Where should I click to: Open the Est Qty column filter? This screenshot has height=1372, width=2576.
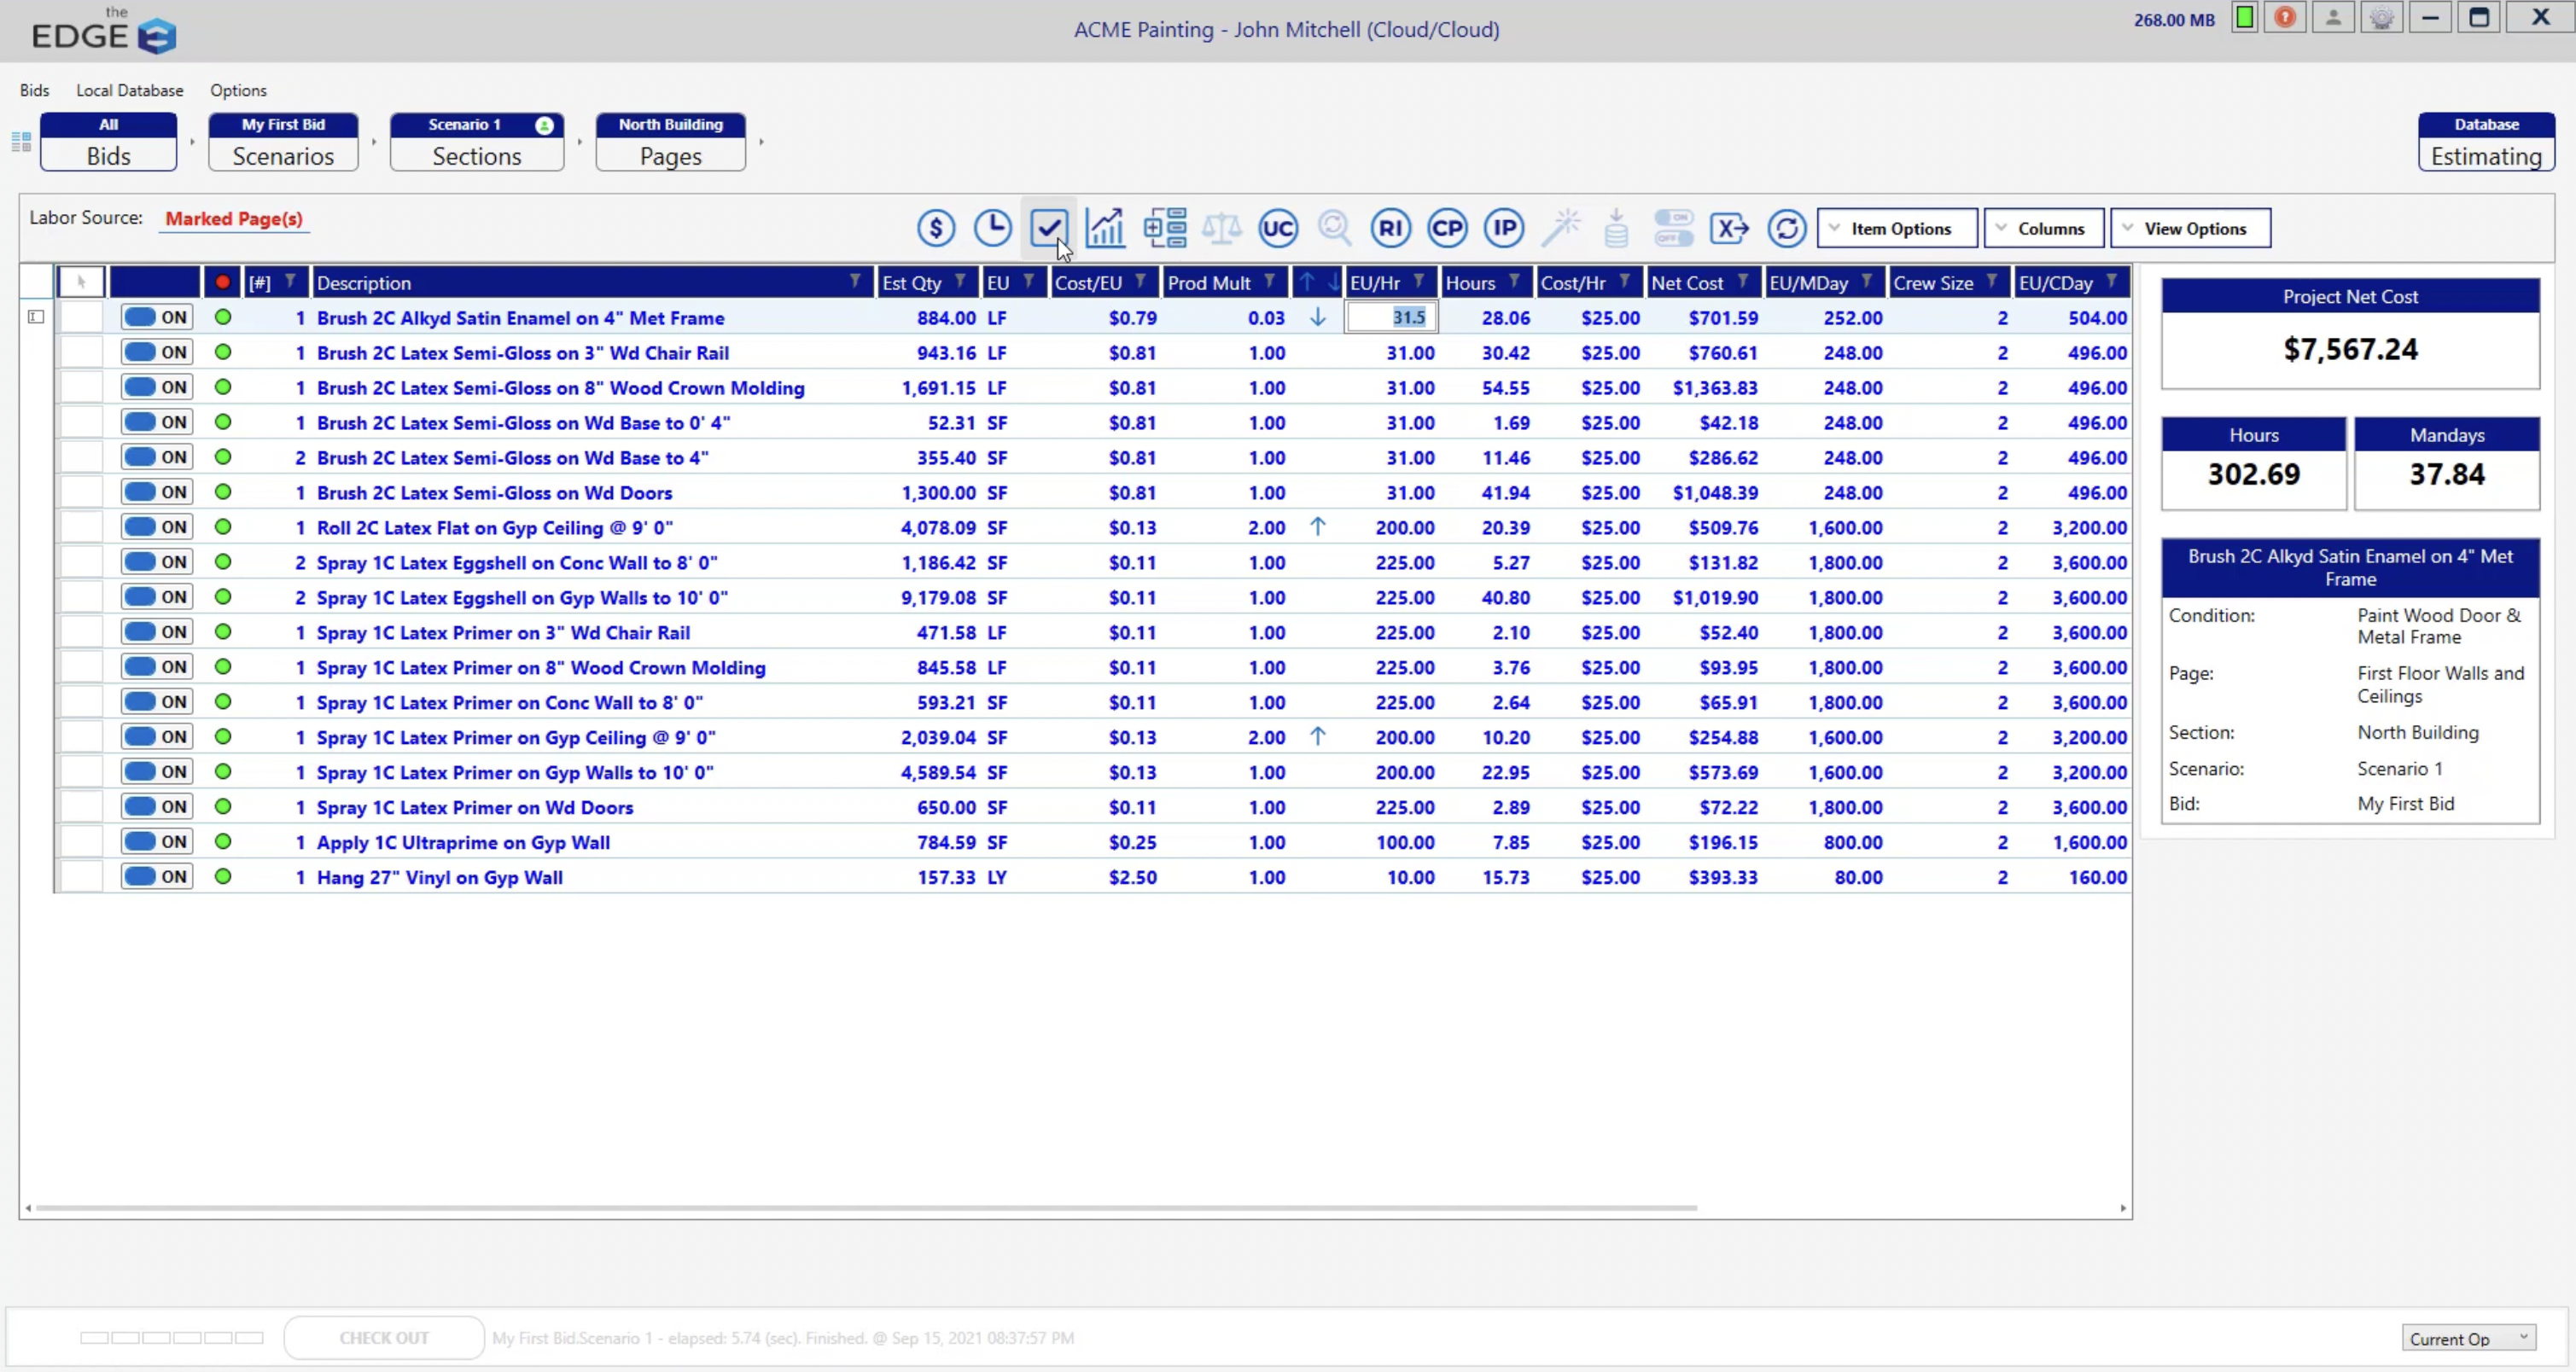[x=960, y=282]
